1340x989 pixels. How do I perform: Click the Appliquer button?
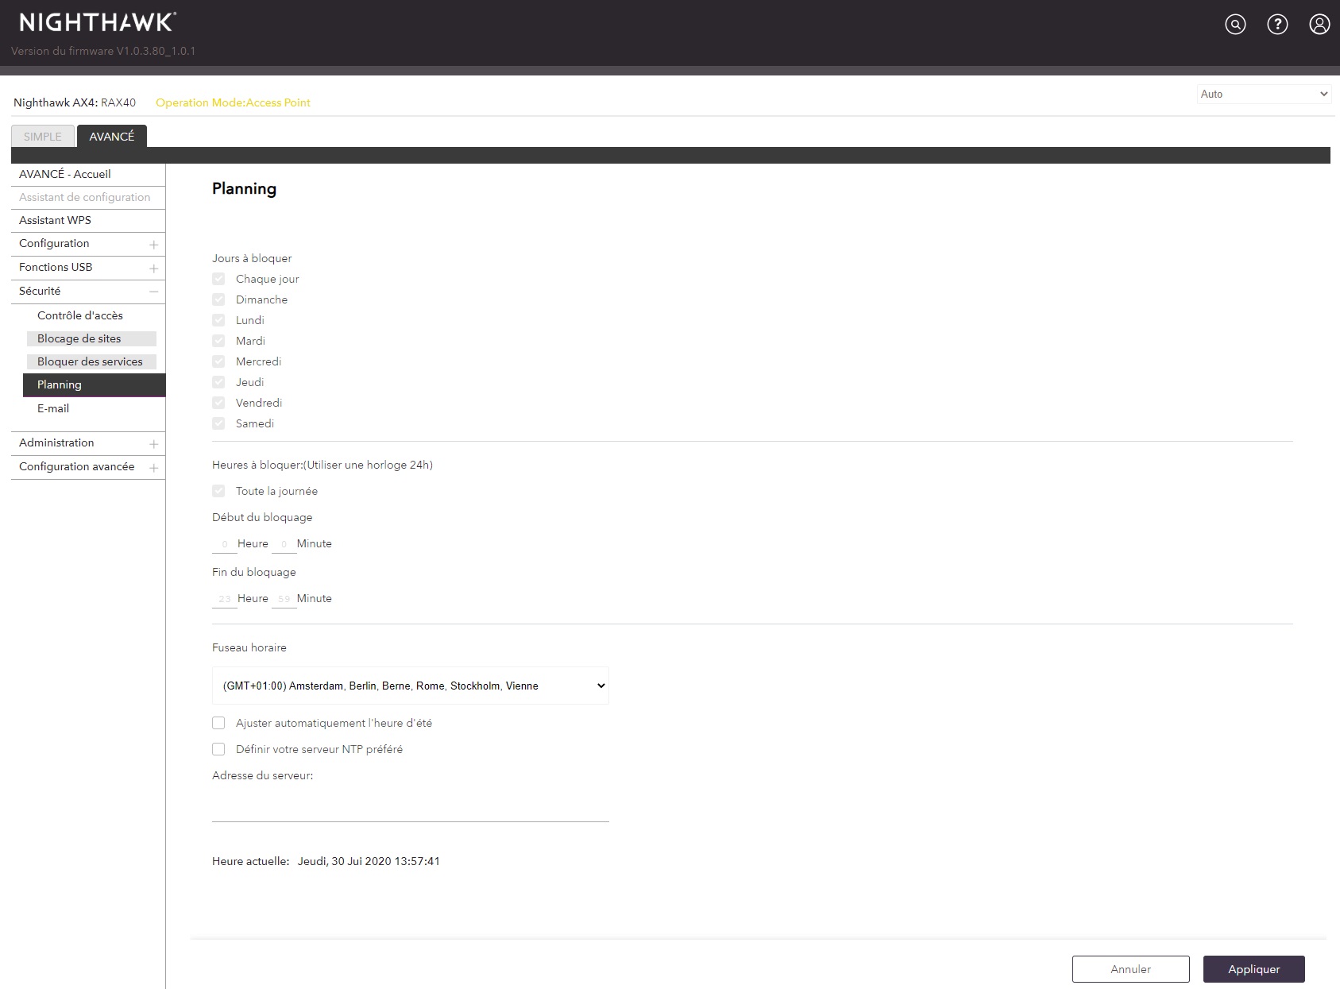[x=1253, y=969]
